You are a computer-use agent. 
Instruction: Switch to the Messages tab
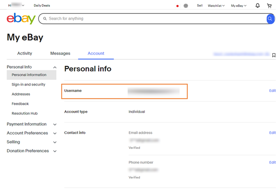[x=60, y=53]
